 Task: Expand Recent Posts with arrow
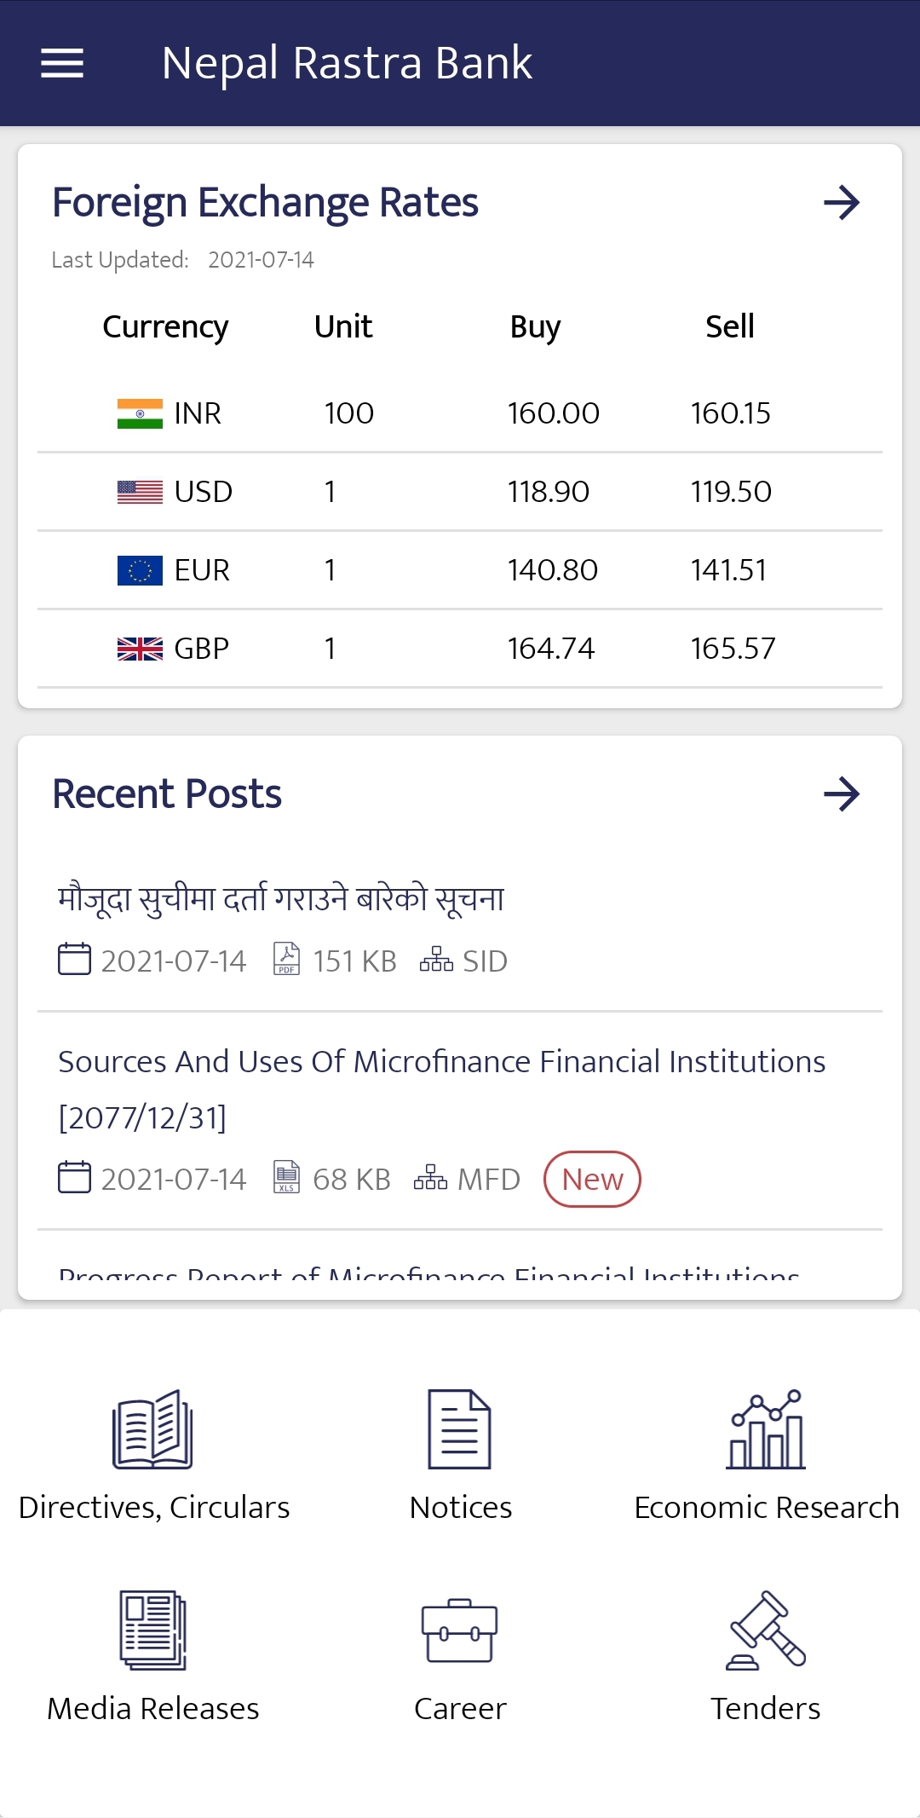(x=842, y=794)
